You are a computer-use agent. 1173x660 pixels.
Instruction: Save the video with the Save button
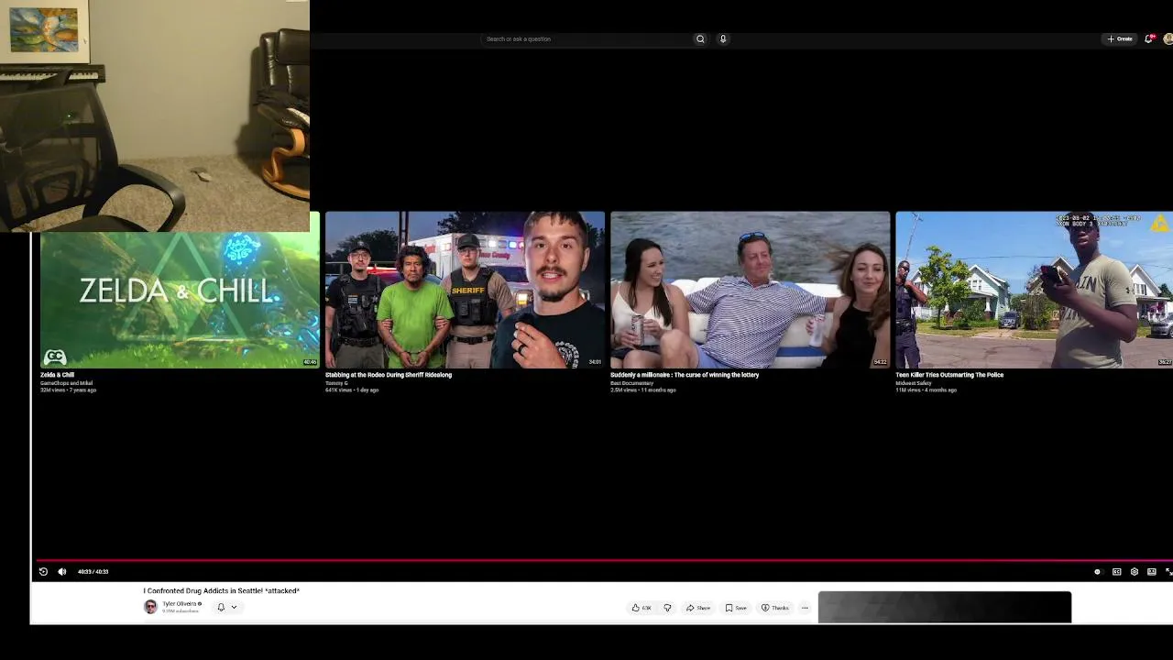click(736, 608)
